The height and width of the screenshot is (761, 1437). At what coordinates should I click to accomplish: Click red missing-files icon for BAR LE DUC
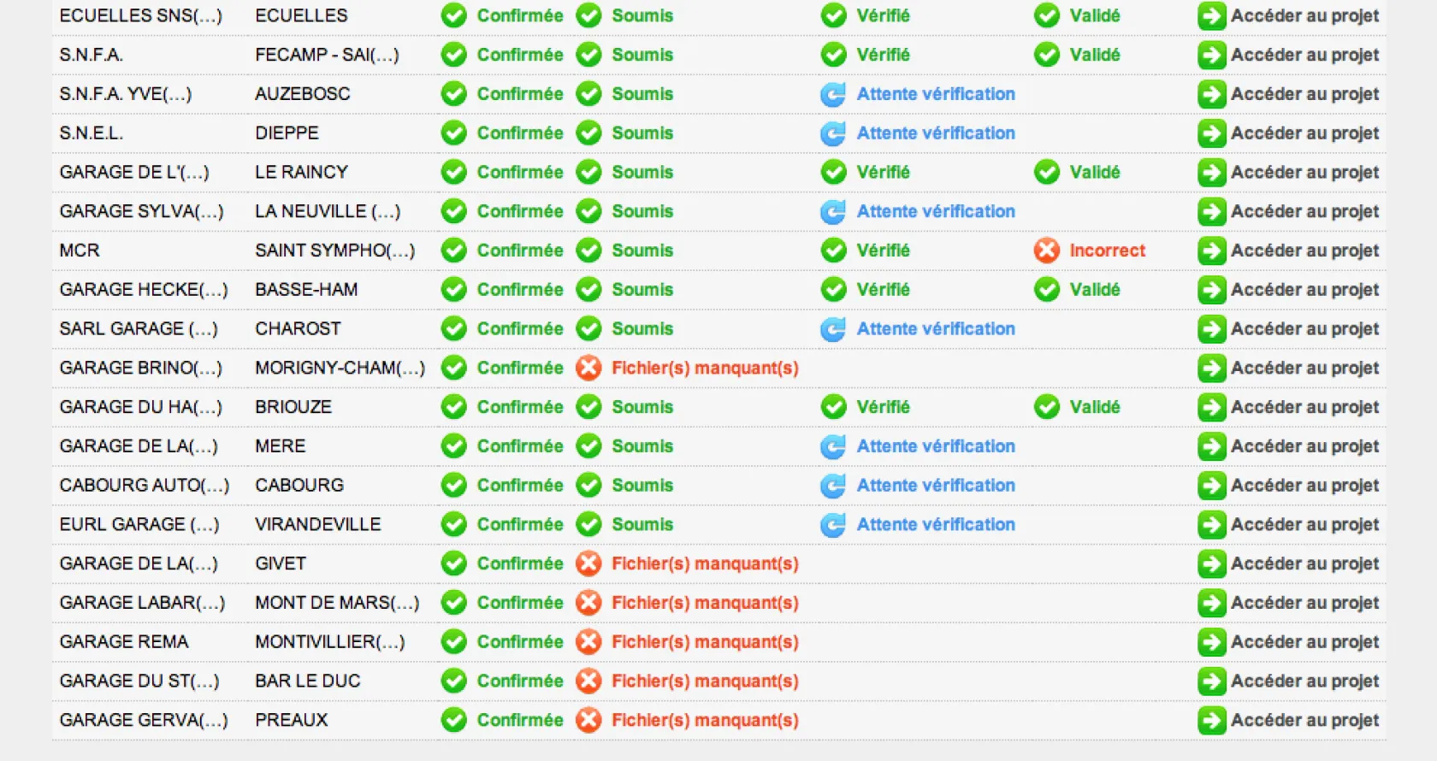click(x=588, y=681)
